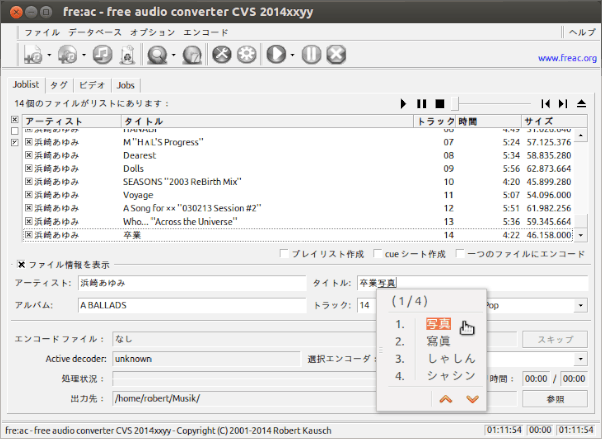This screenshot has width=602, height=439.
Task: Eject the disc in the player controls
Action: 581,104
